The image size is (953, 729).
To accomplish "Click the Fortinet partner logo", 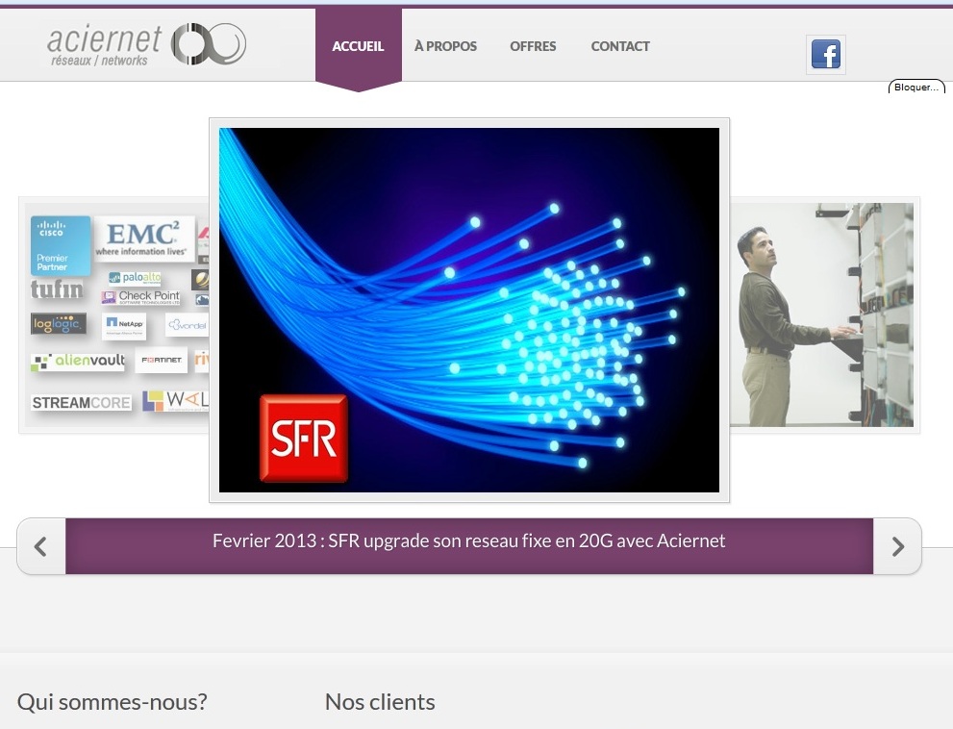I will [x=161, y=360].
